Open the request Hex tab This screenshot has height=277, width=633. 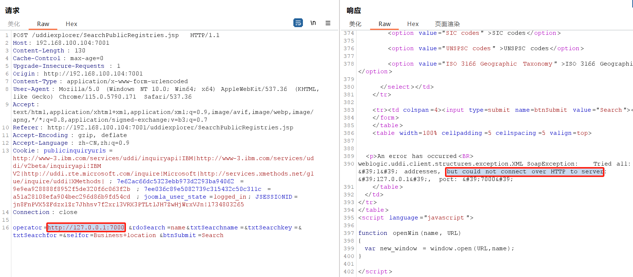[71, 24]
